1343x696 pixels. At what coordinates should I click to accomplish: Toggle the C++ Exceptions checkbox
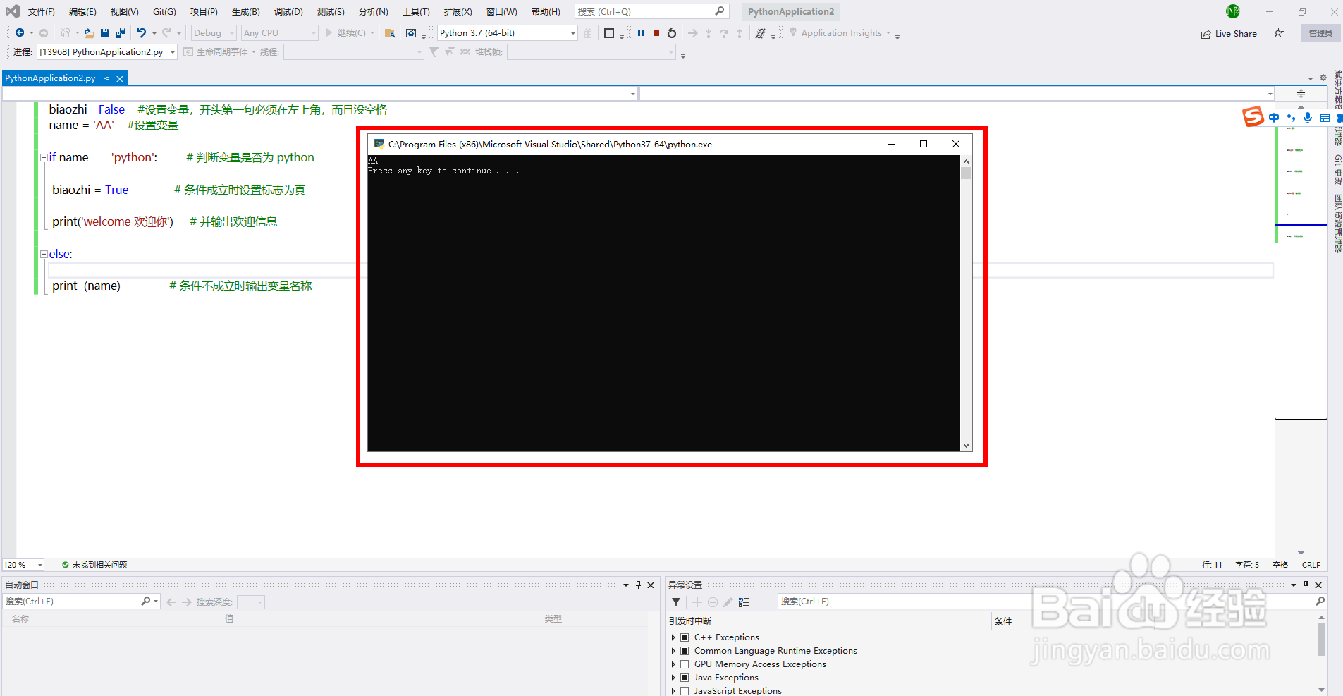pos(685,637)
